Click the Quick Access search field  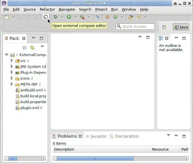(135, 26)
